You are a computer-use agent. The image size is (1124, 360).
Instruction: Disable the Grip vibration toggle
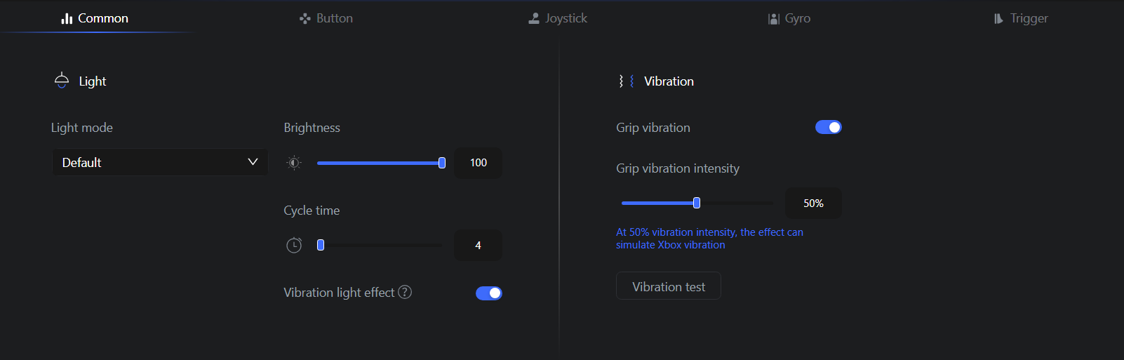coord(828,127)
